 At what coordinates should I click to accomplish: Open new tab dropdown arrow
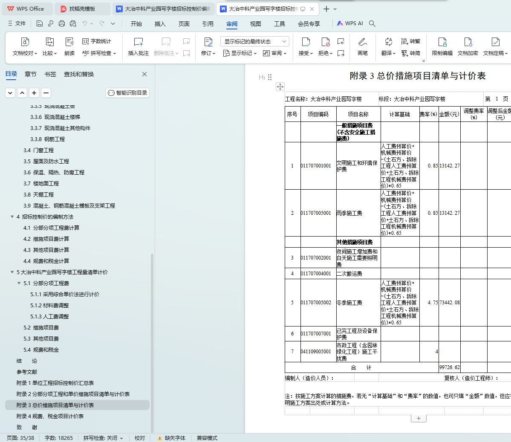pyautogui.click(x=335, y=9)
